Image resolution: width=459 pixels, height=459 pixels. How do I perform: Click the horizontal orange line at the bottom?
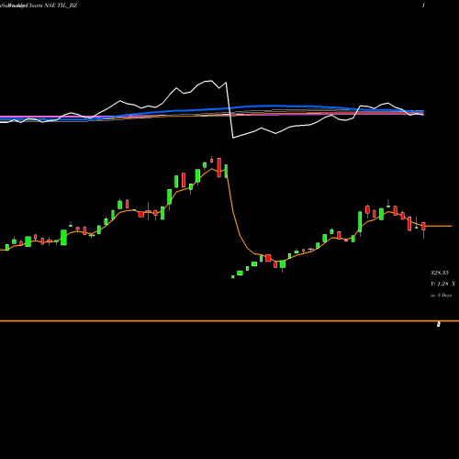(x=229, y=321)
